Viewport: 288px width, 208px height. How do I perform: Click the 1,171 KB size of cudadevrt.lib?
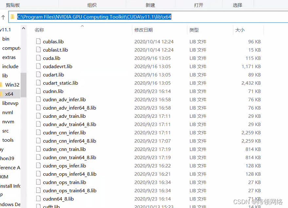[x=251, y=66]
